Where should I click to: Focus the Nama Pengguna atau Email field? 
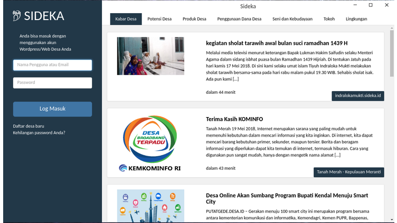52,65
